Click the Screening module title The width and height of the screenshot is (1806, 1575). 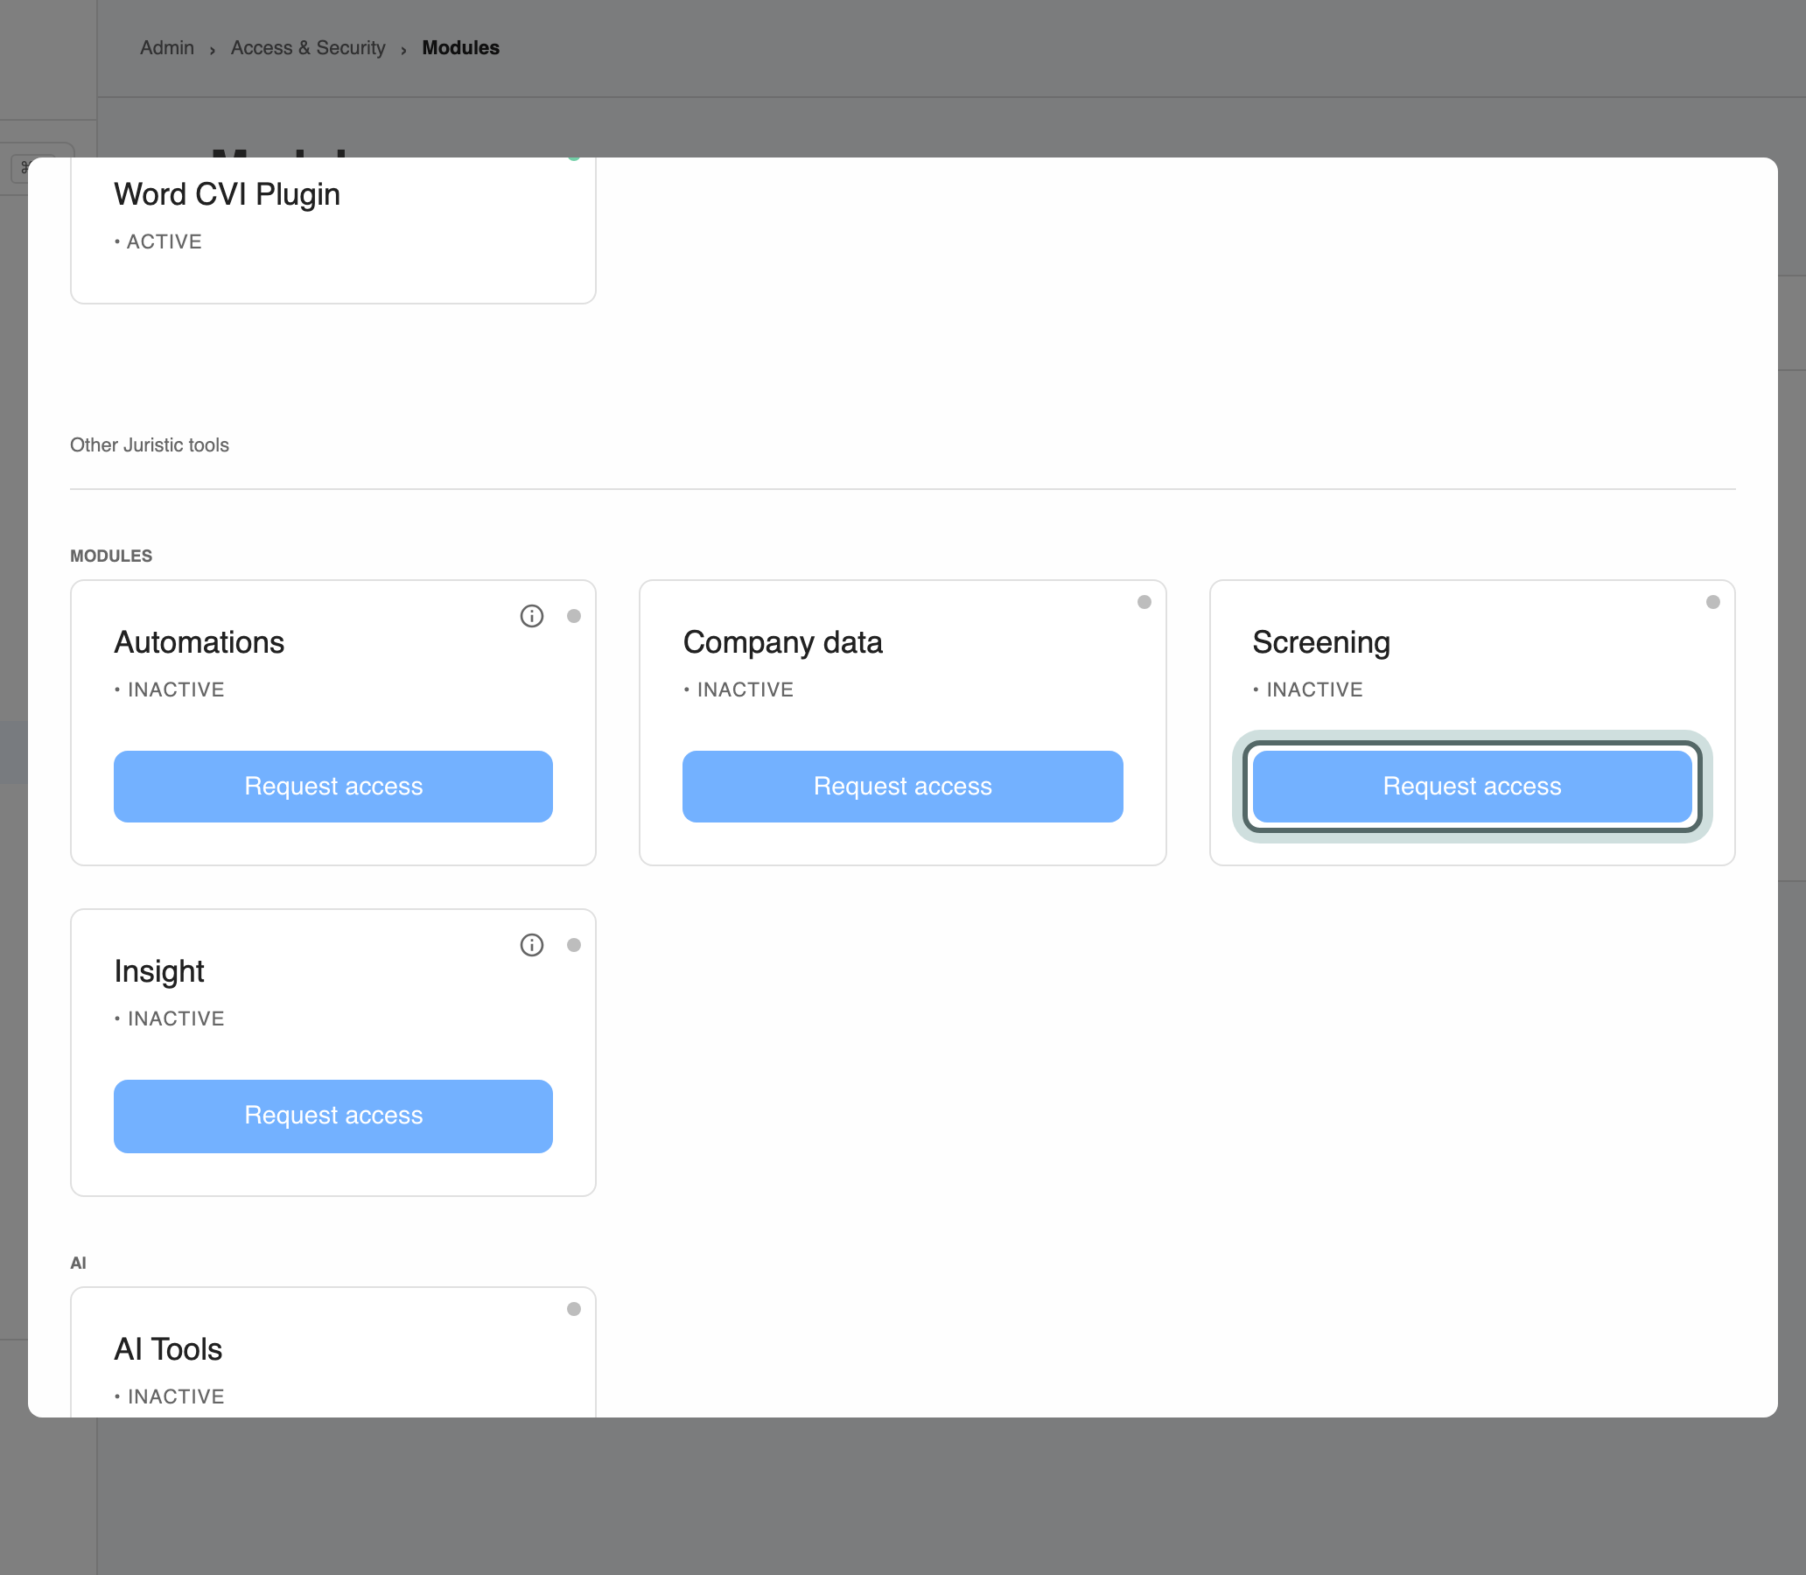click(x=1321, y=642)
